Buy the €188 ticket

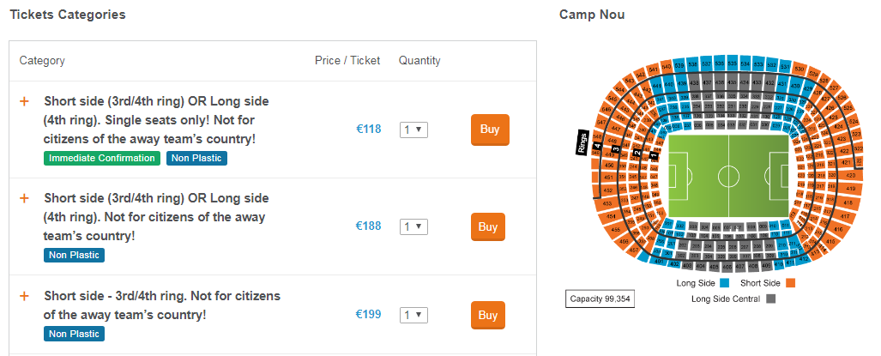487,226
